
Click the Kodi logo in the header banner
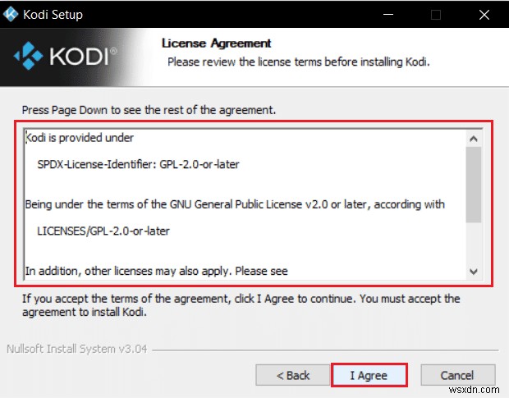(x=66, y=56)
